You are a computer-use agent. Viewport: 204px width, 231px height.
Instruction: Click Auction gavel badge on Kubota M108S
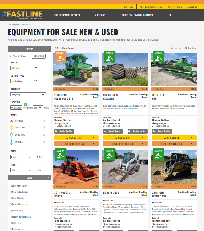point(60,155)
